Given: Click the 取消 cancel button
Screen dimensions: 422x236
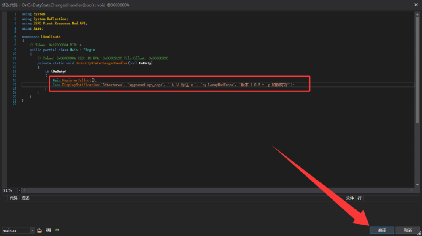Looking at the screenshot, I should tap(408, 231).
